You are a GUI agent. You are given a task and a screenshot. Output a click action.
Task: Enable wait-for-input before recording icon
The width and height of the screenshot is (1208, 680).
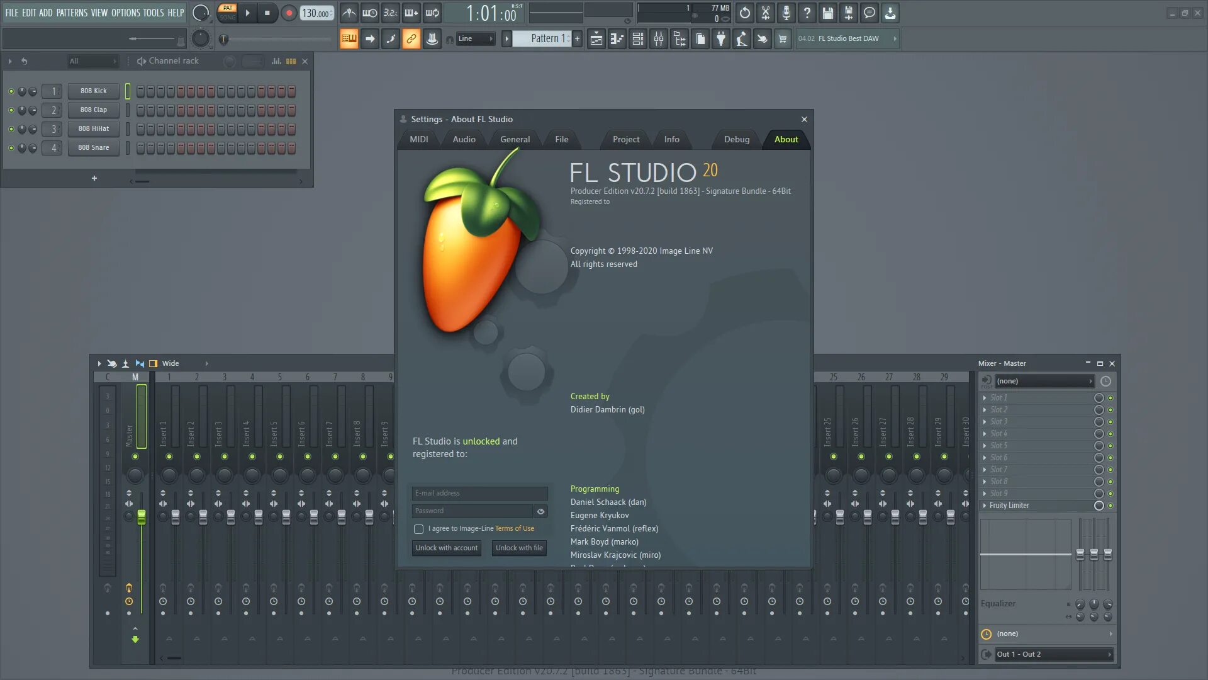click(x=370, y=13)
